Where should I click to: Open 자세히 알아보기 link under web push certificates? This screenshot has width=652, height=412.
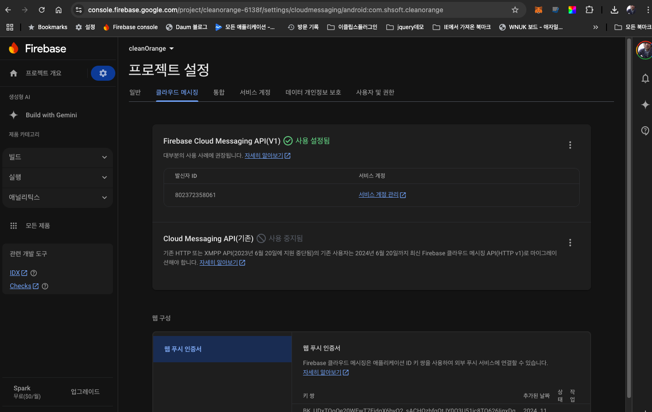click(326, 373)
